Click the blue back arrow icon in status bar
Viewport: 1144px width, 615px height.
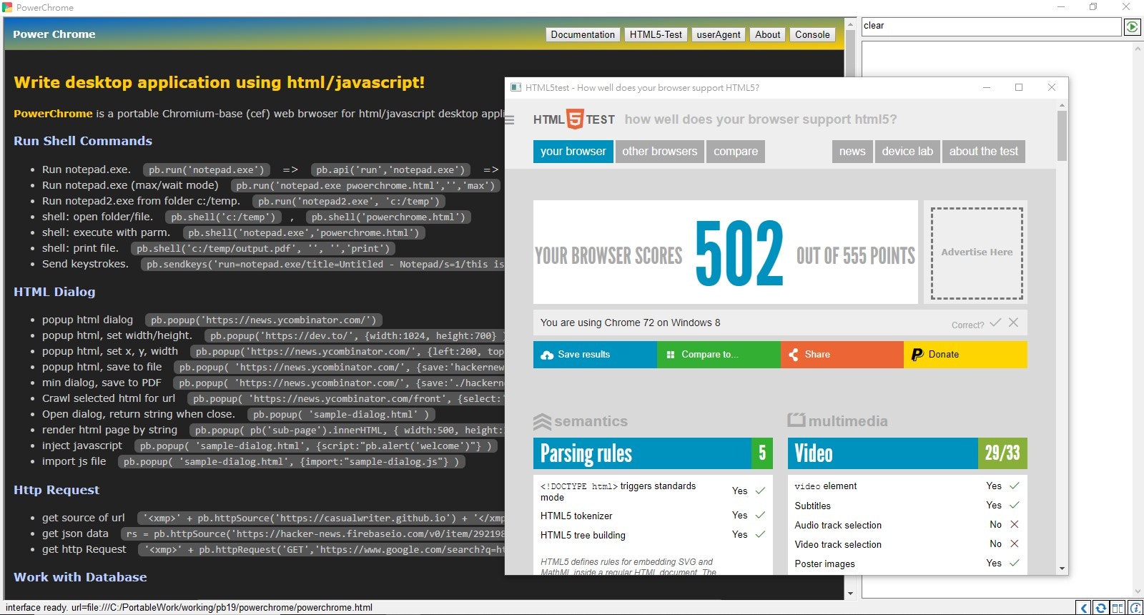pos(1084,608)
